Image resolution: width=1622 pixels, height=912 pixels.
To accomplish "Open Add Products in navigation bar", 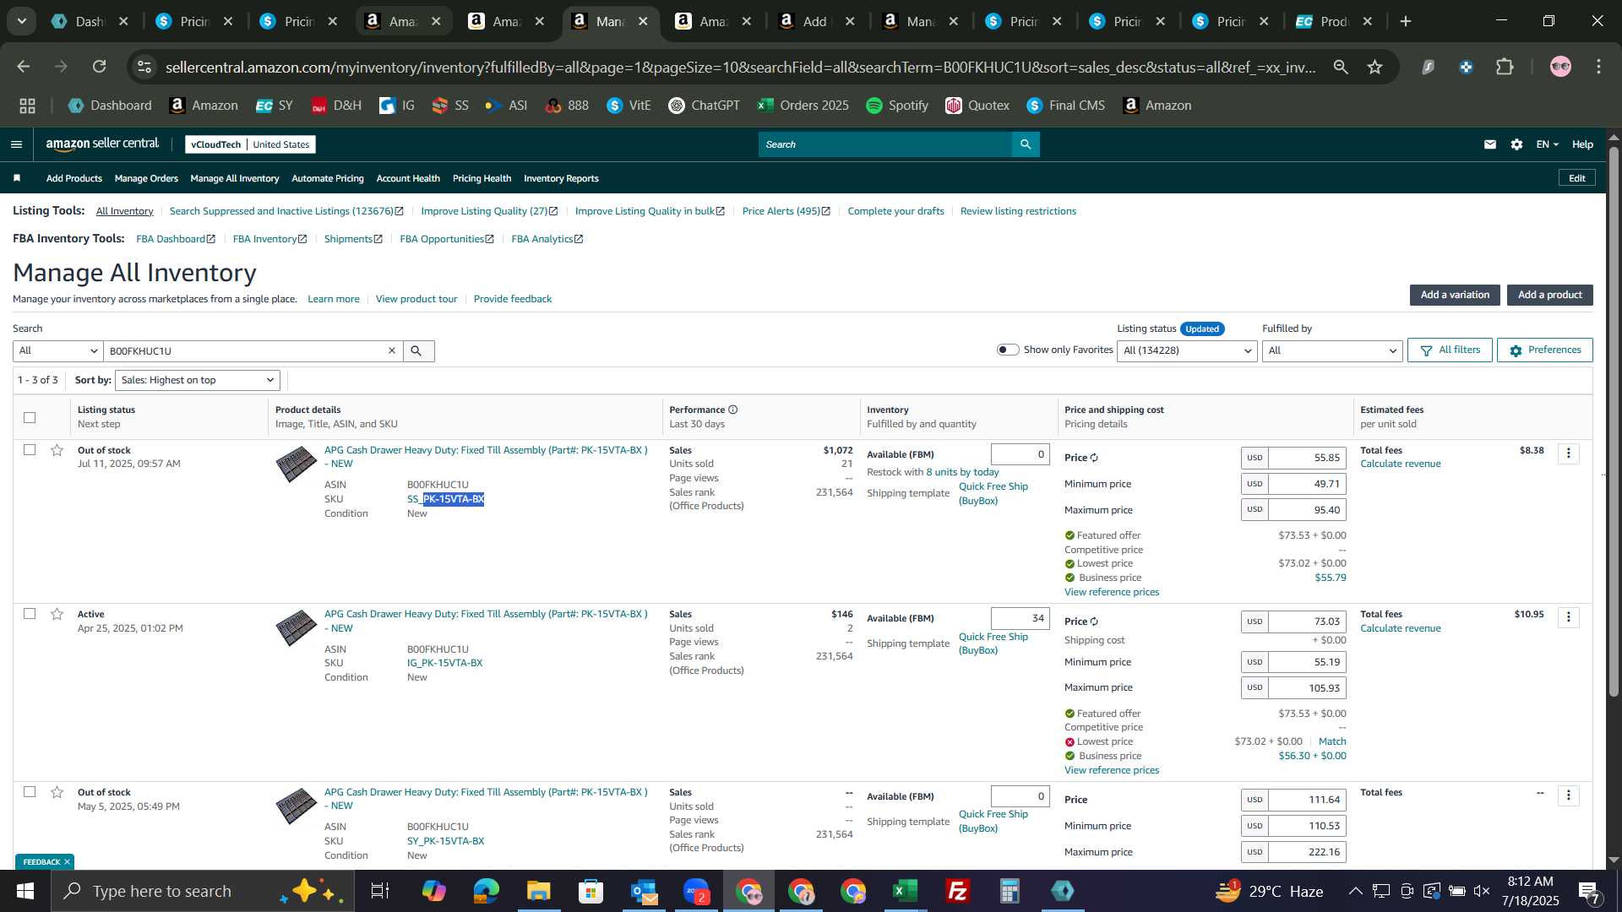I will tap(74, 178).
